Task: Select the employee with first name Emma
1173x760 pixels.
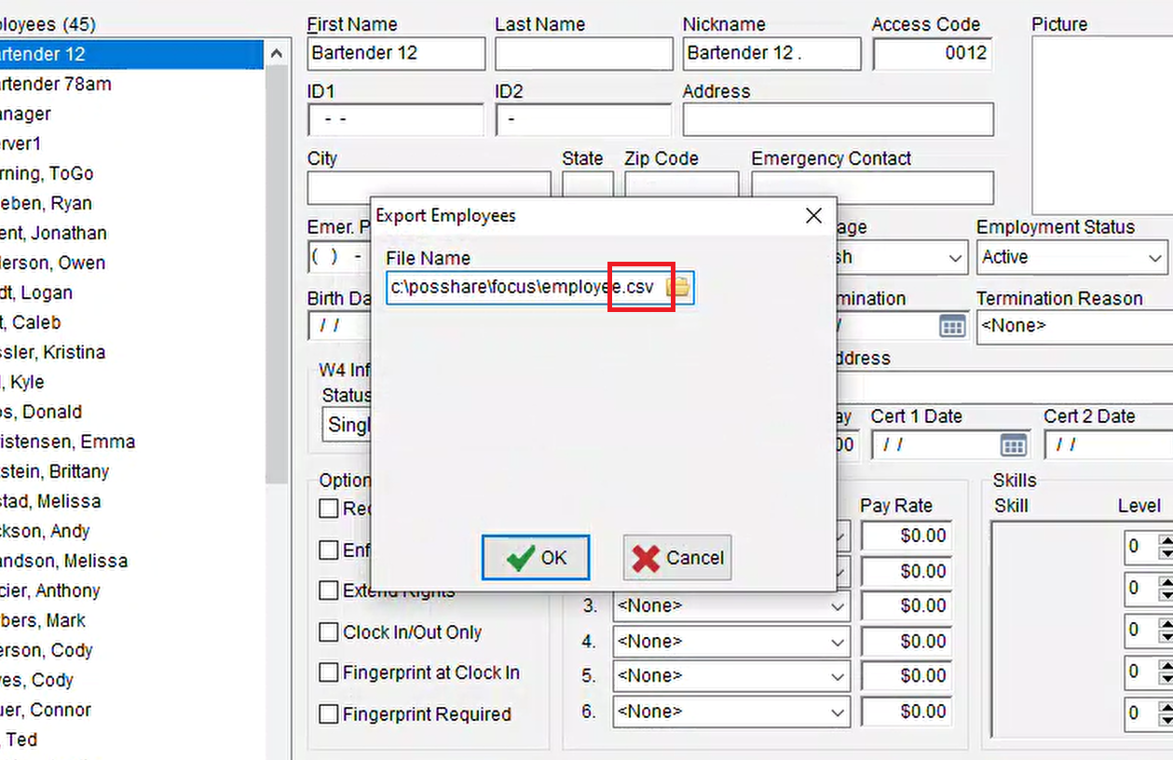Action: (x=67, y=441)
